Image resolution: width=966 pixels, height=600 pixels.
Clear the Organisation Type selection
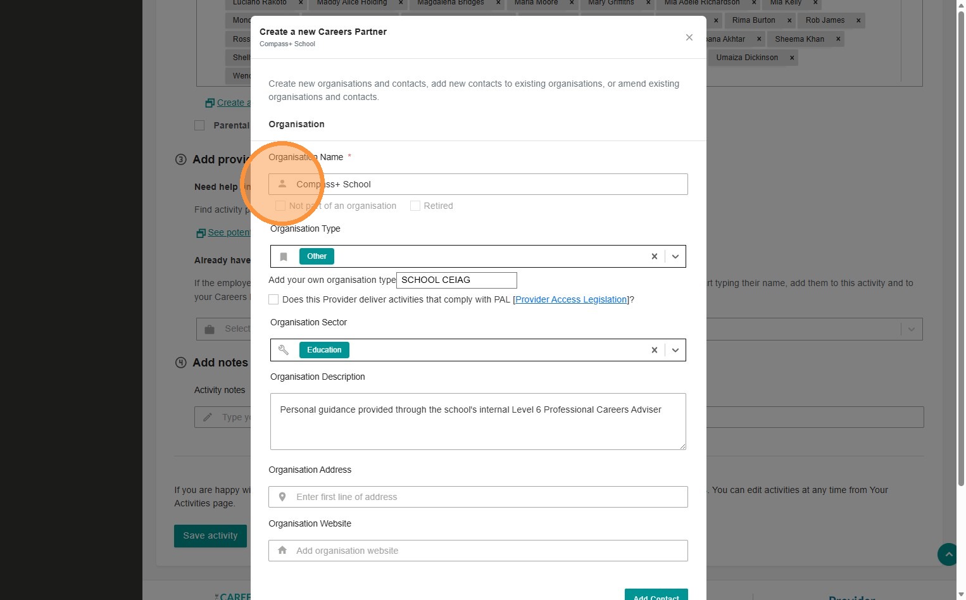(655, 256)
